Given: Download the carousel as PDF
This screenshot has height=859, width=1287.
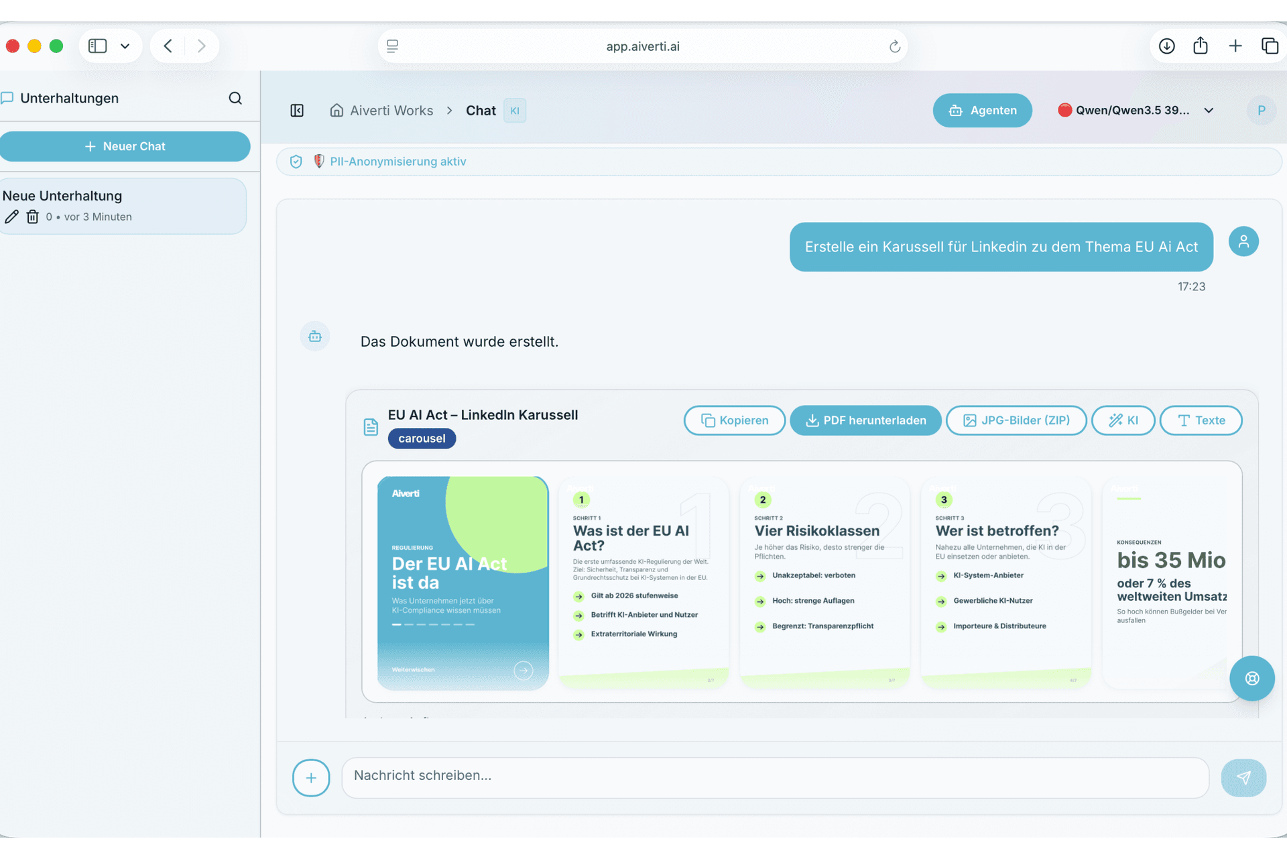Looking at the screenshot, I should [865, 420].
